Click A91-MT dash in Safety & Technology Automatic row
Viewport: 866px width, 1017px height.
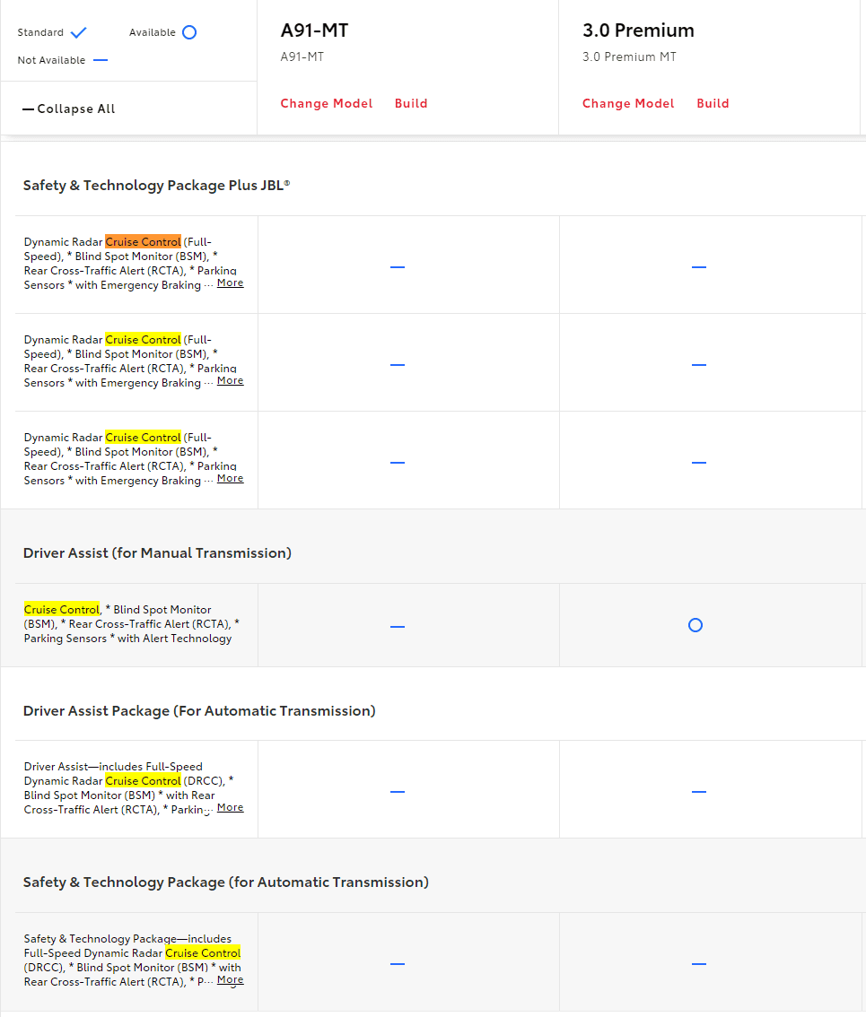[x=398, y=964]
